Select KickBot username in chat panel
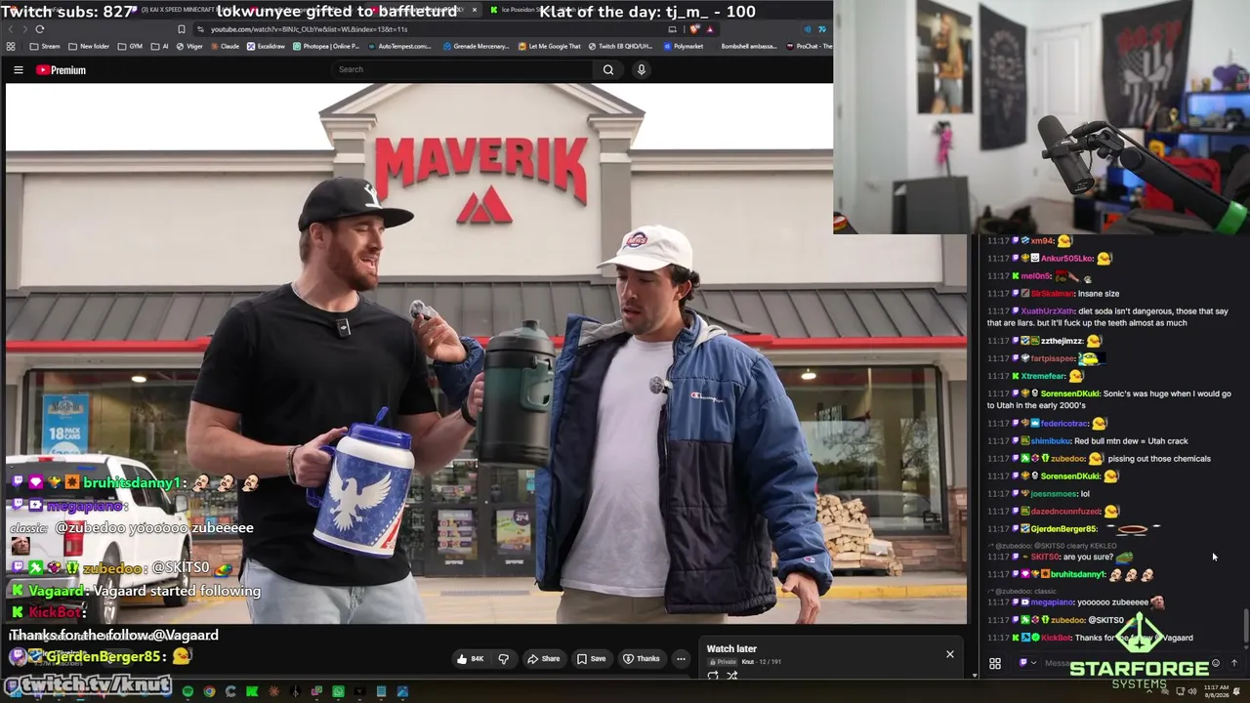Viewport: 1250px width, 703px height. (x=1056, y=639)
